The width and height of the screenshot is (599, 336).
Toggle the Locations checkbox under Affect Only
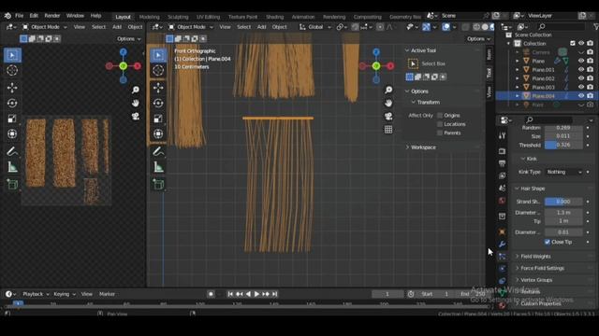point(440,124)
